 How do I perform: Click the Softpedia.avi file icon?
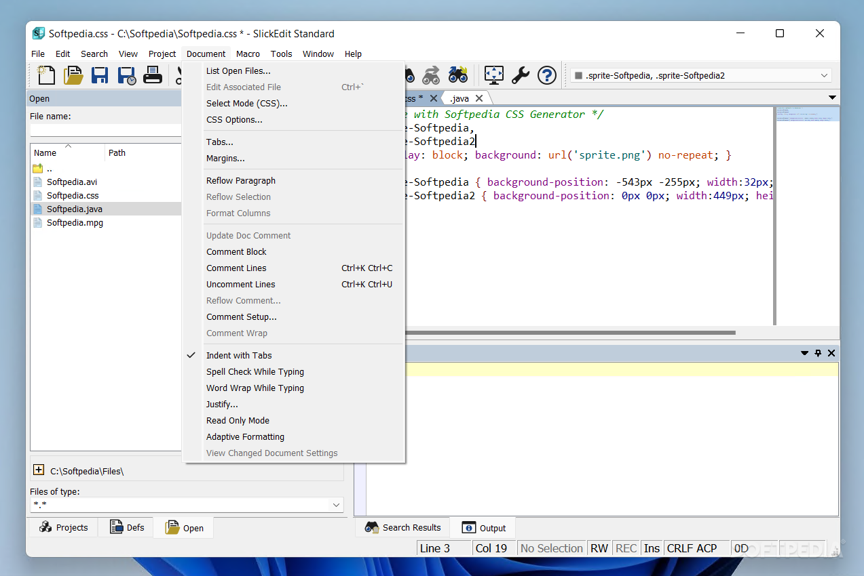[38, 182]
